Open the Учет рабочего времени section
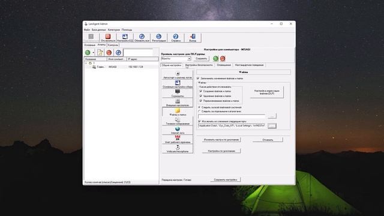Screen dimensions: 384x216 point(178,140)
